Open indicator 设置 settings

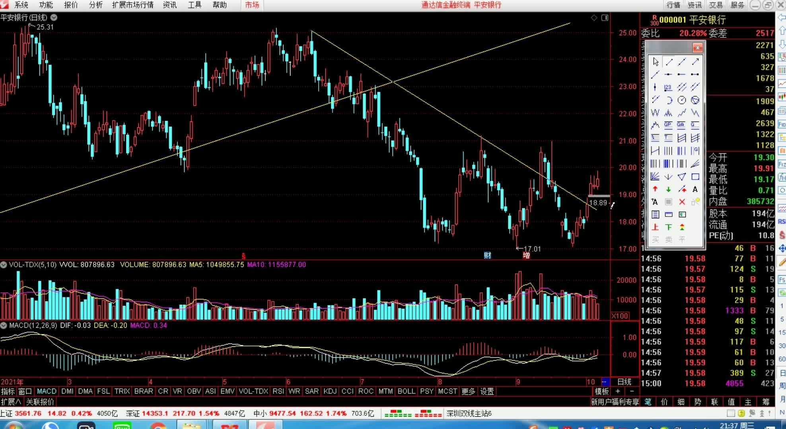coord(487,391)
